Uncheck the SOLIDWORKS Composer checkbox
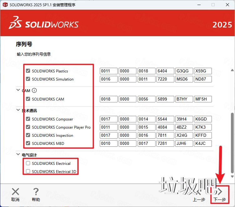 pyautogui.click(x=28, y=119)
